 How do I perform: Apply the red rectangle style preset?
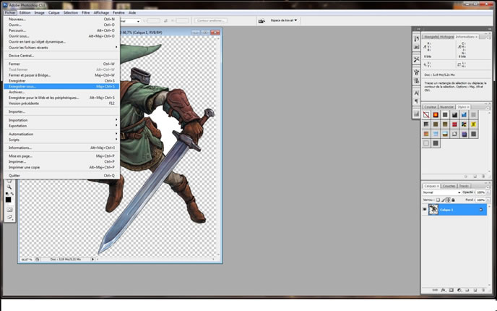tap(454, 124)
